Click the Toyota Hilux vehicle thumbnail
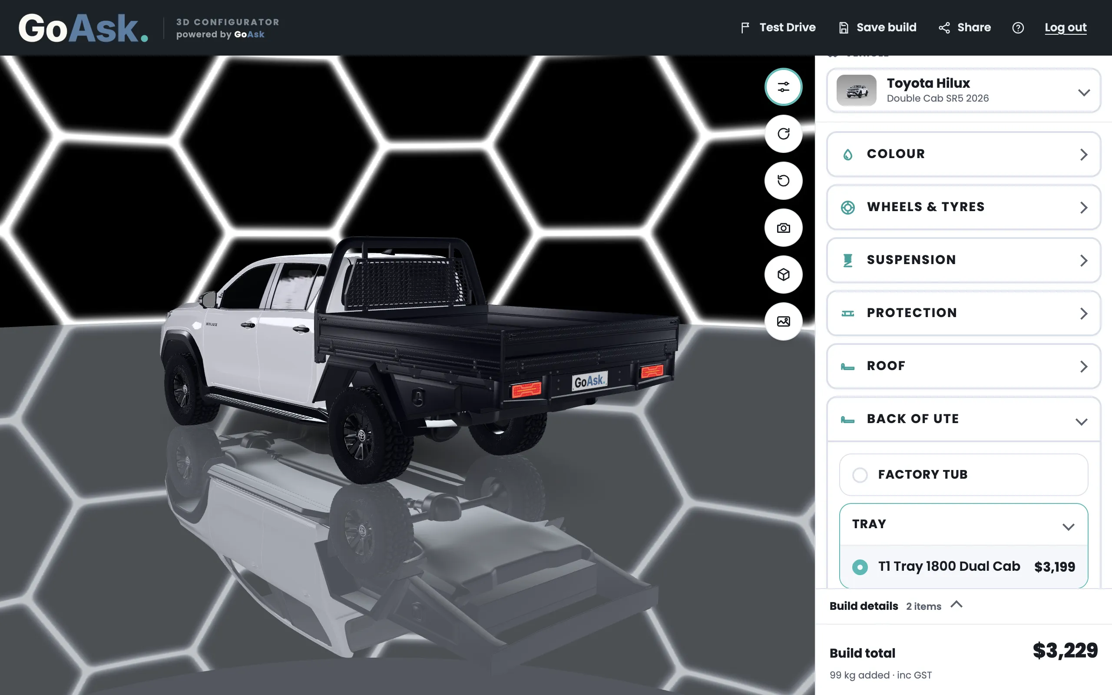The height and width of the screenshot is (695, 1112). (x=856, y=90)
